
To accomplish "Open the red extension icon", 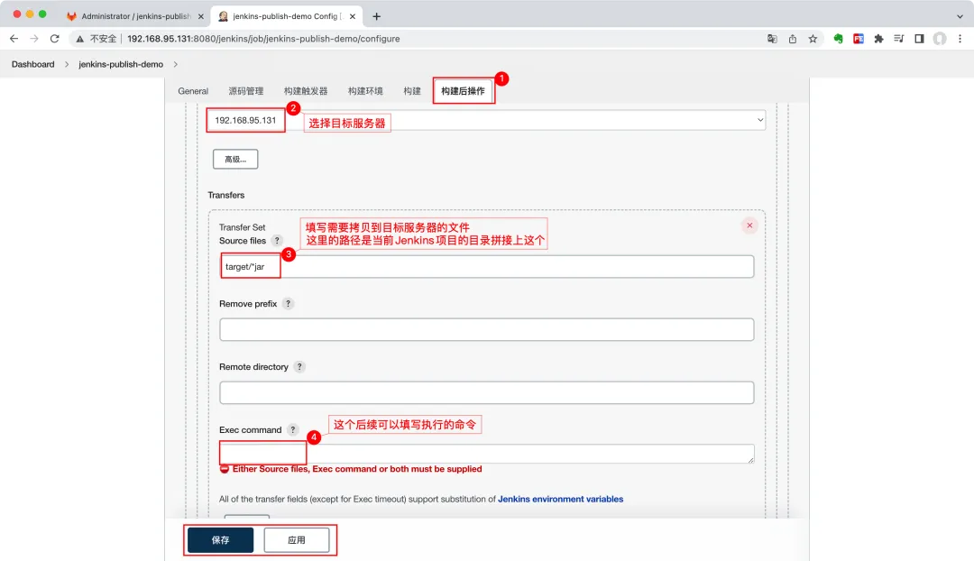I will (859, 39).
